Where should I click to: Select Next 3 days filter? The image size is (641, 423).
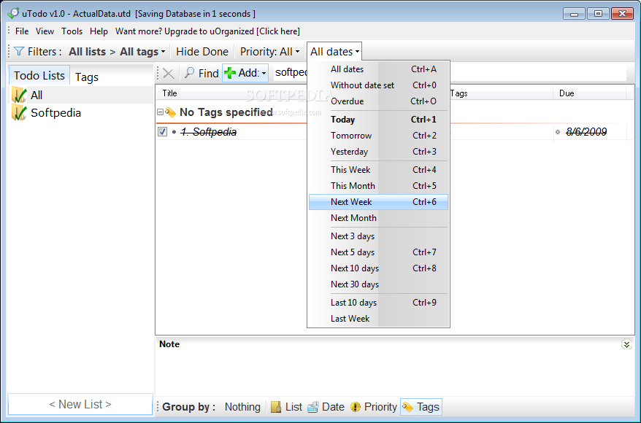tap(379, 236)
